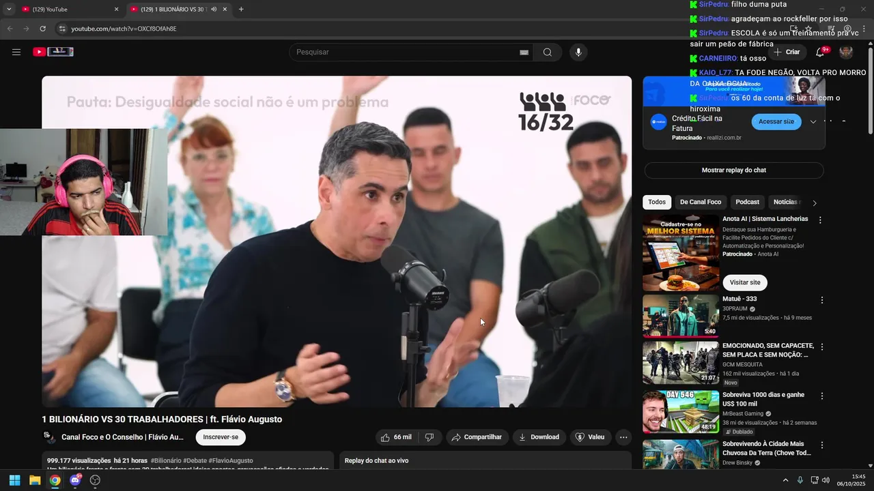Image resolution: width=874 pixels, height=491 pixels.
Task: Select the Podcast filter chip
Action: tap(748, 202)
